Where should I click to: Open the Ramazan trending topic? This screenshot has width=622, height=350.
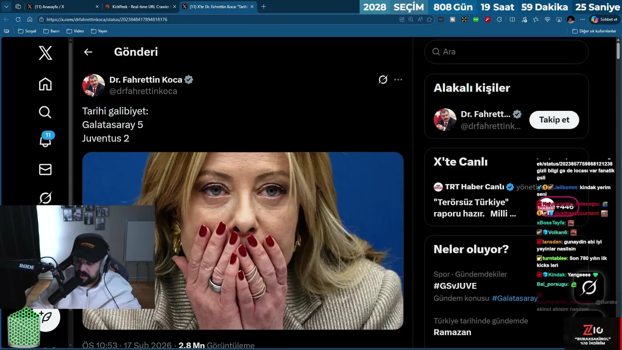(452, 332)
